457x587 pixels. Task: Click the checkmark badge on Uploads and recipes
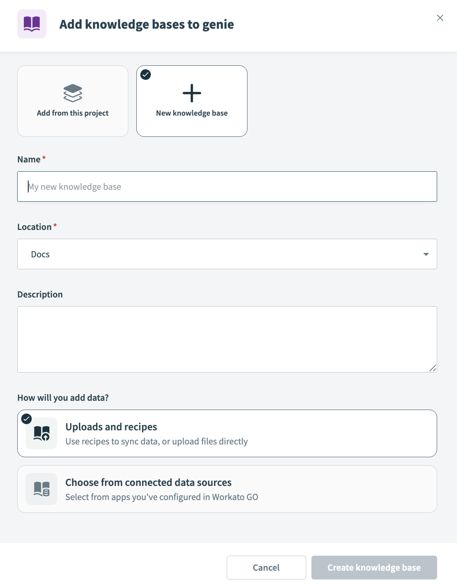[x=26, y=419]
